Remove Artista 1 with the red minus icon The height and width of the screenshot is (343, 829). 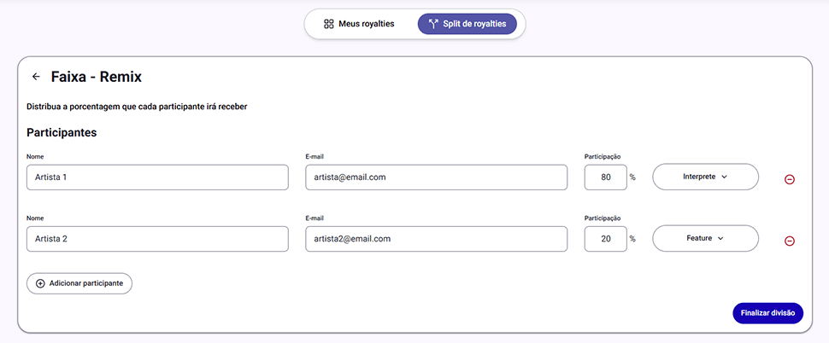tap(790, 179)
